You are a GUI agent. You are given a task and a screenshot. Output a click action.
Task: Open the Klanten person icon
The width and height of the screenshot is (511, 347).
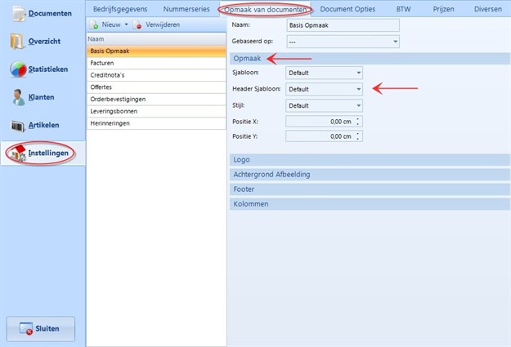tap(18, 97)
